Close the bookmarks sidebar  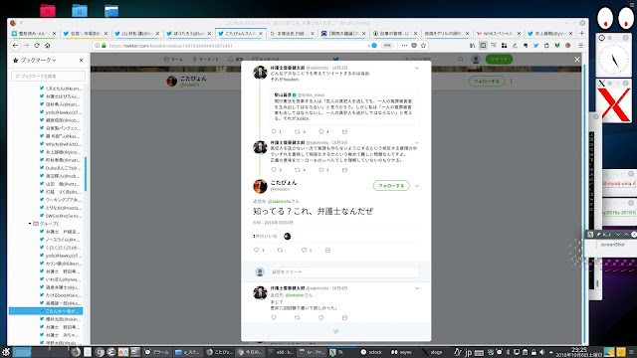pos(82,60)
